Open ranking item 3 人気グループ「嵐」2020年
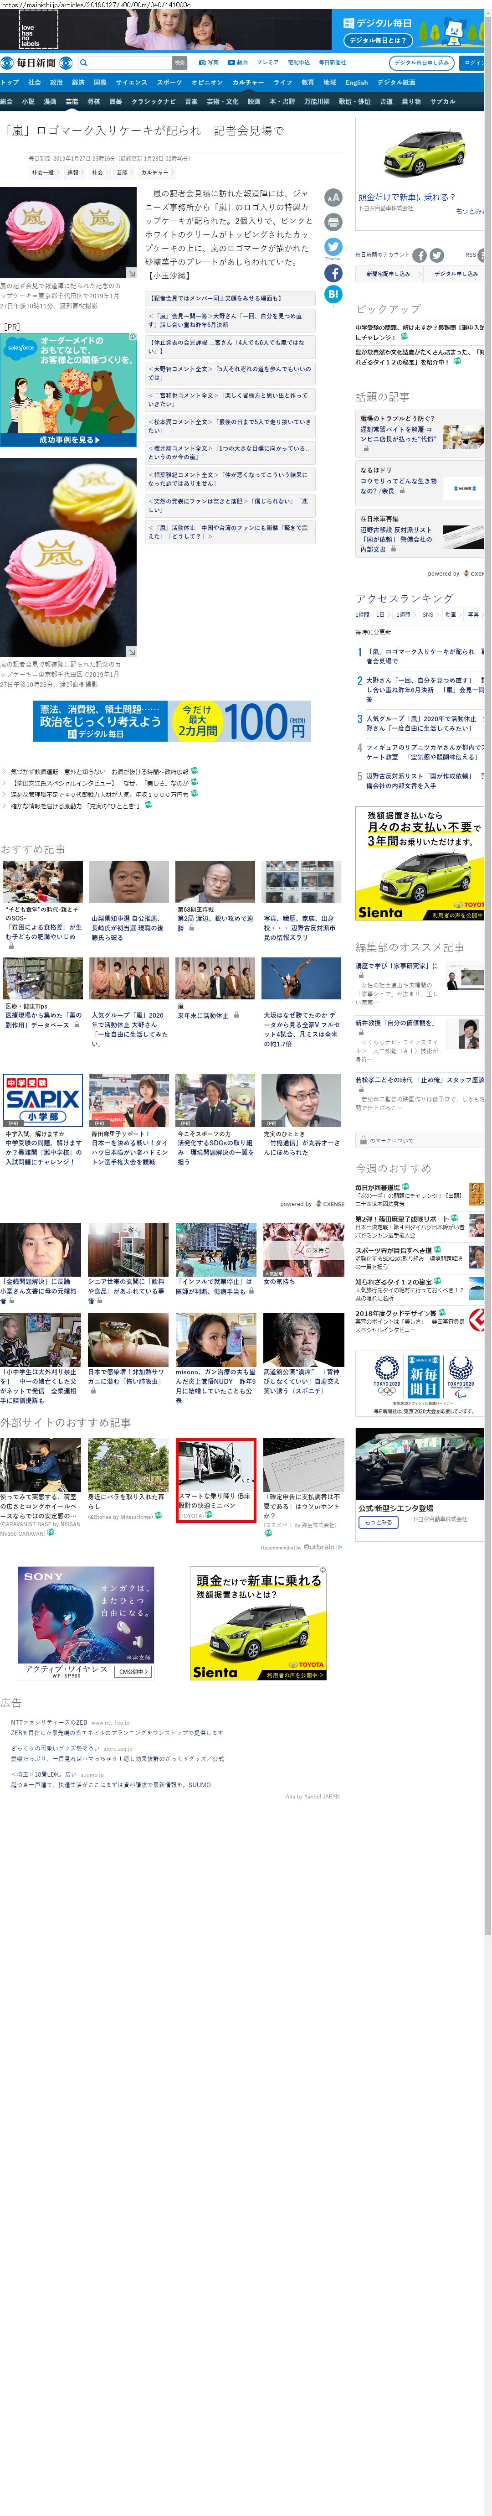 (420, 724)
